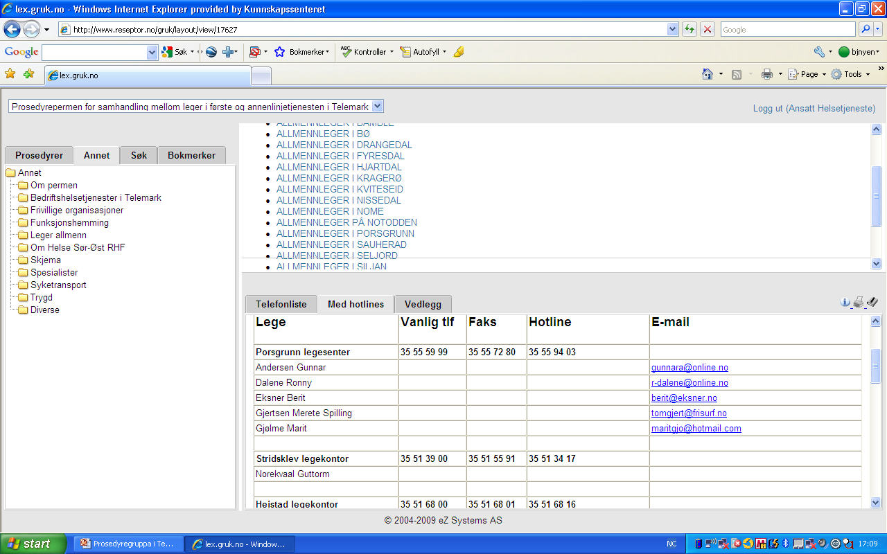Open the Spesialister folder
This screenshot has width=887, height=554.
(54, 272)
